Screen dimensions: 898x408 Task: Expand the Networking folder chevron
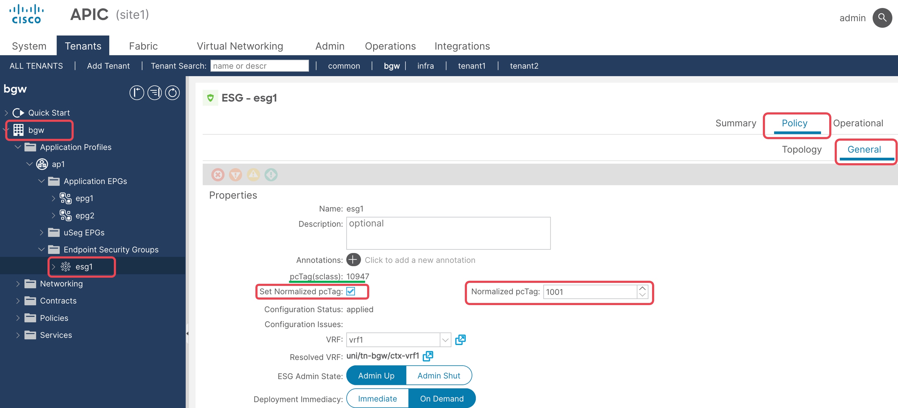coord(18,284)
